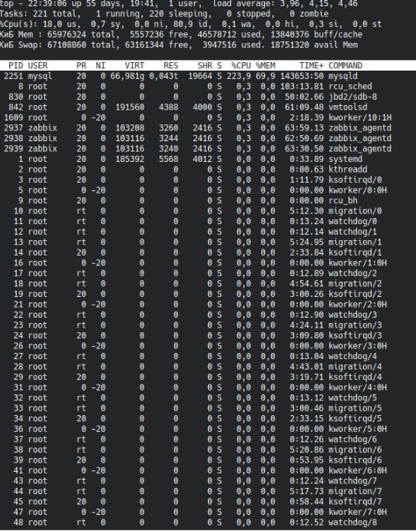416x531 pixels.
Task: Click the ksoftirqd/0 process name
Action: (x=355, y=180)
